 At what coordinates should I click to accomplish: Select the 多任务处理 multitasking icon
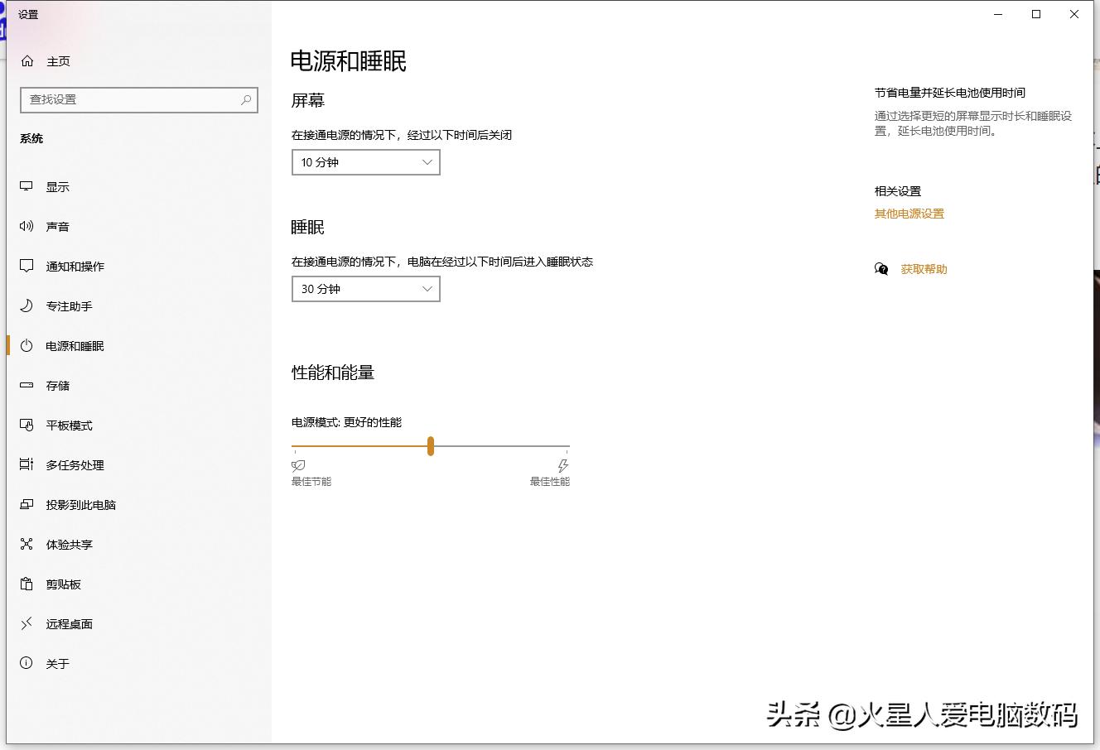[28, 464]
